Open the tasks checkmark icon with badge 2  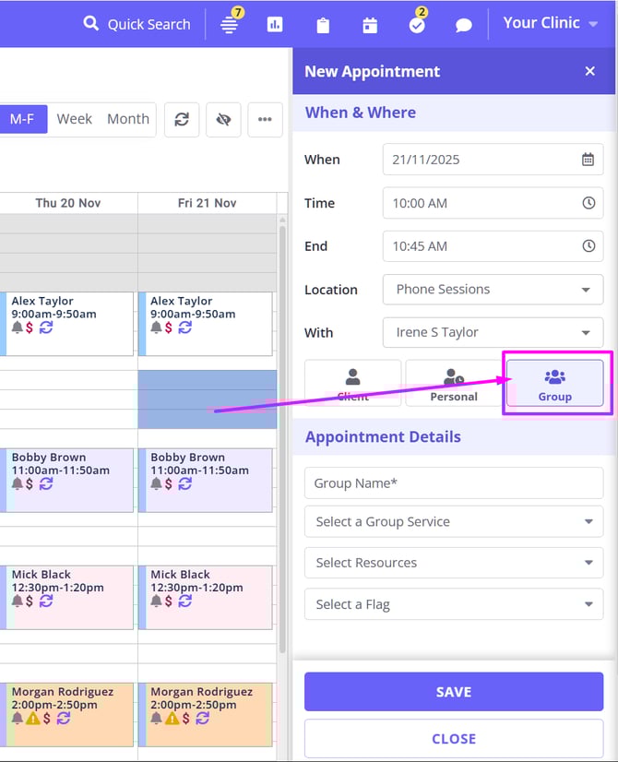(417, 25)
